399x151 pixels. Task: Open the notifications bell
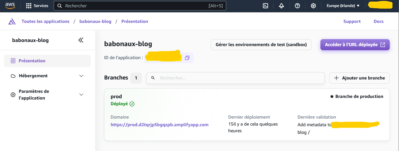point(281,6)
